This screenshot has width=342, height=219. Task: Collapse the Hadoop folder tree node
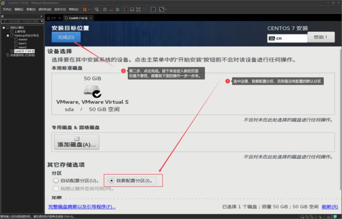tap(8, 36)
